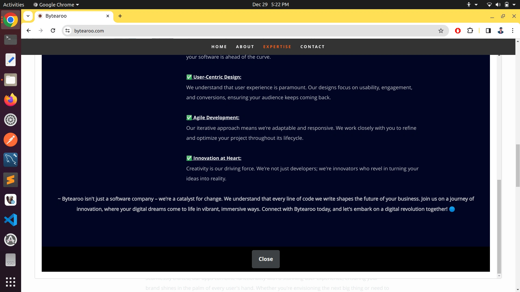This screenshot has height=292, width=520.
Task: Expand the Chrome browser tab menu
Action: click(x=28, y=16)
